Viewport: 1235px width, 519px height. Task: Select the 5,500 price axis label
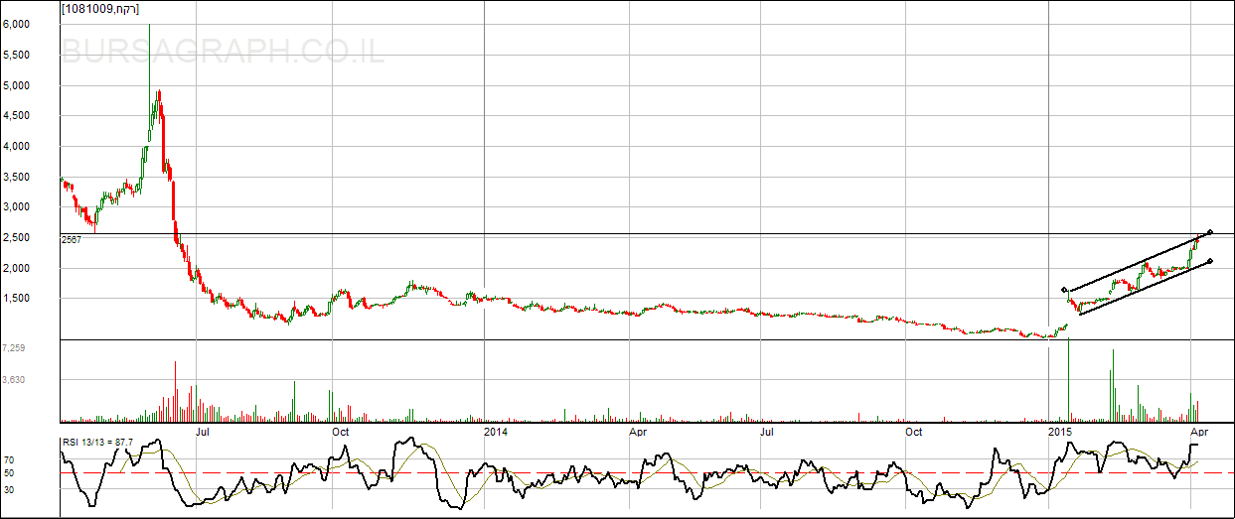click(x=15, y=56)
